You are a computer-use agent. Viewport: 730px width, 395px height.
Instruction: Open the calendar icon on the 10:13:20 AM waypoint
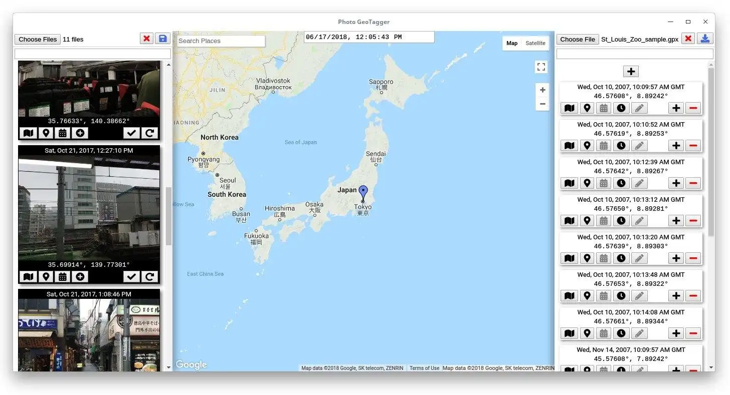604,258
